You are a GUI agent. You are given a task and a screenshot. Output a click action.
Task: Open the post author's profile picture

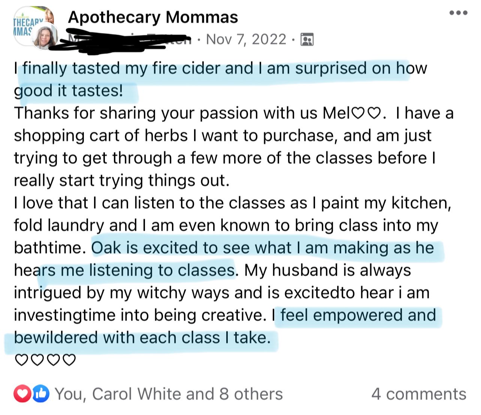pyautogui.click(x=46, y=37)
